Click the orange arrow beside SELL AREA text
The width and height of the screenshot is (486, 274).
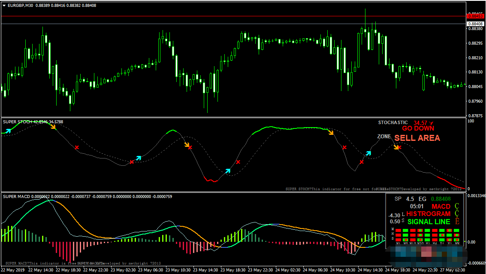pos(397,147)
